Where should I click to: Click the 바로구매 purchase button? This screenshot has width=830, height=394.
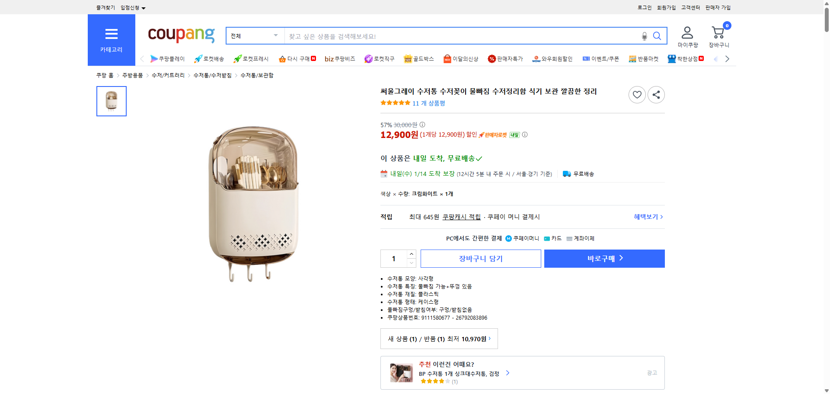(604, 258)
